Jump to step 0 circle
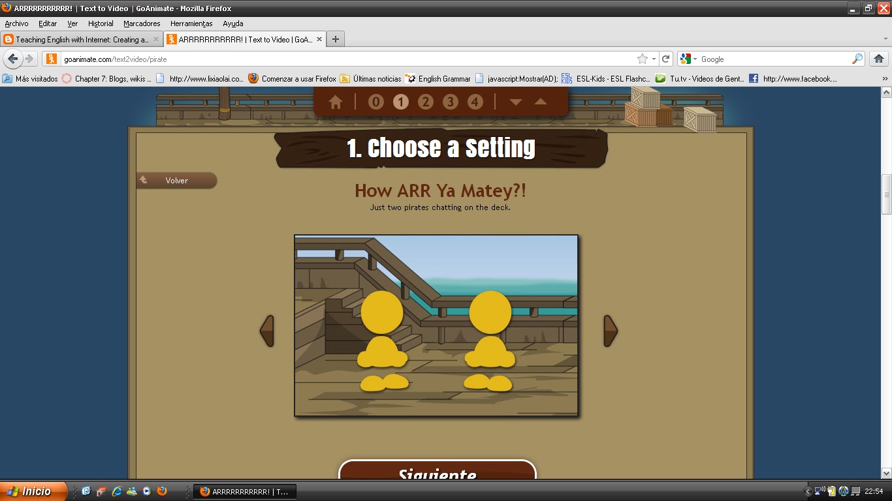Viewport: 892px width, 501px height. [375, 102]
